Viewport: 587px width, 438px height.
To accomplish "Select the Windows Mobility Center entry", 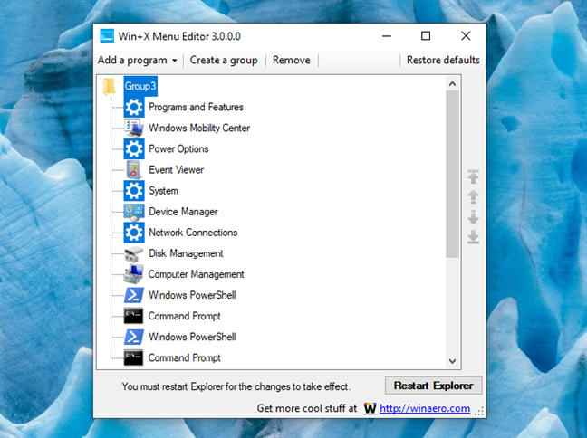I will 199,128.
